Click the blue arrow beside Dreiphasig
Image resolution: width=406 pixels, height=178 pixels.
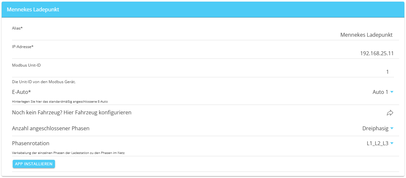coord(392,128)
